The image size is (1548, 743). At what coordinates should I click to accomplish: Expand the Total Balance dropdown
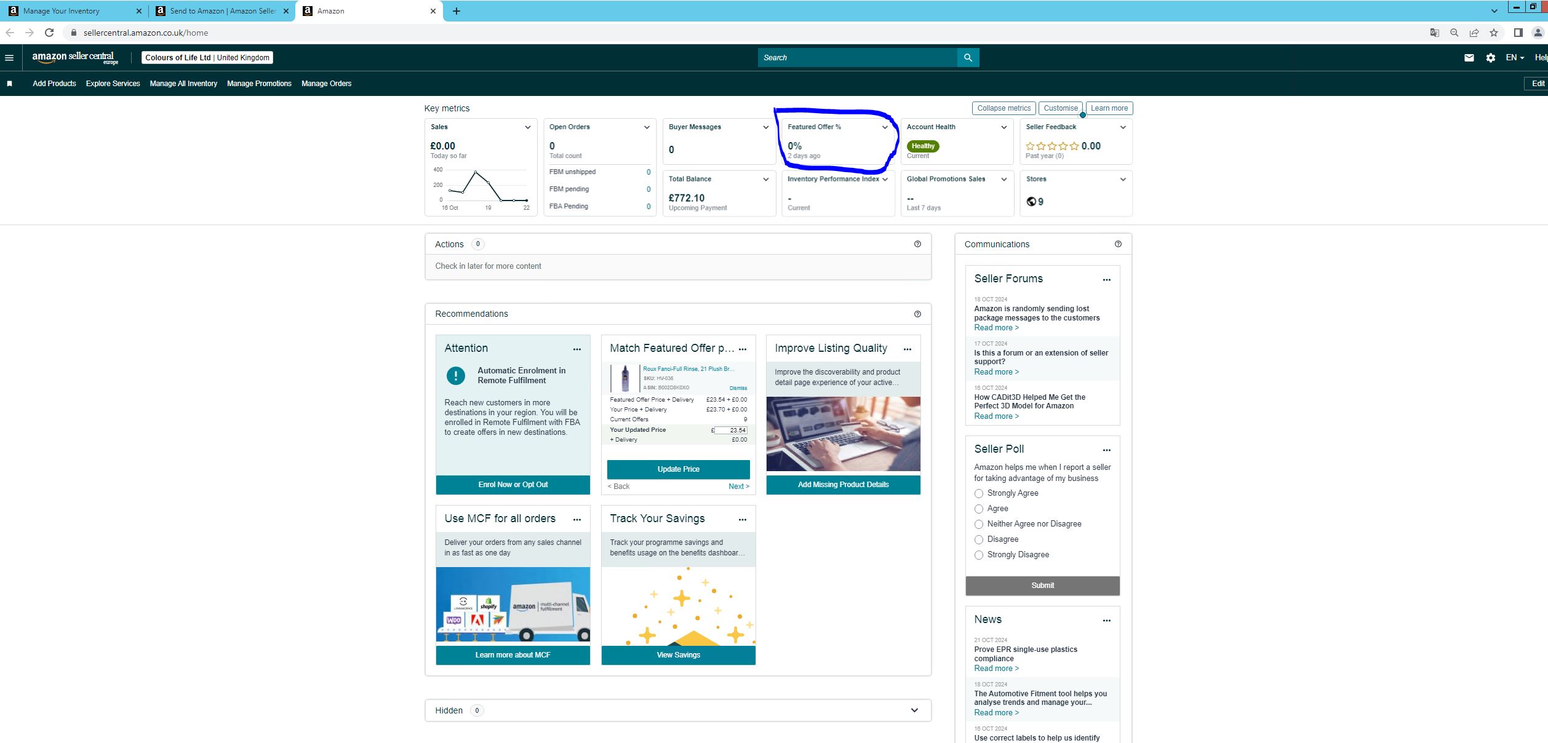(x=766, y=180)
